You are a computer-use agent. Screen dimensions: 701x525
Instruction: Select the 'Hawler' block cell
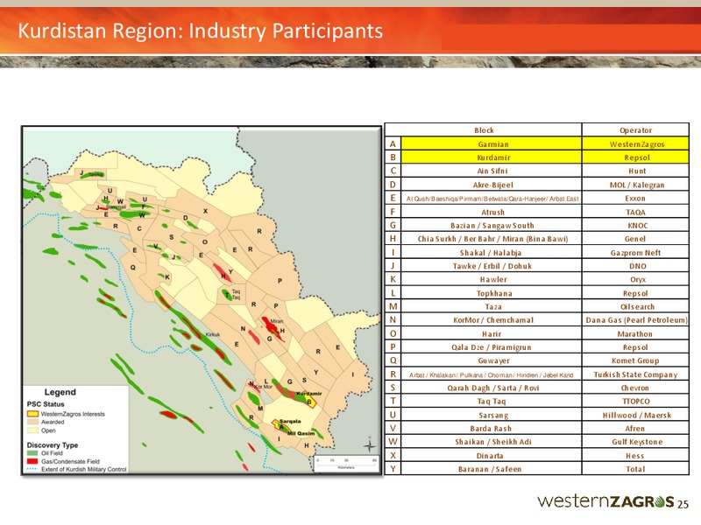click(492, 279)
